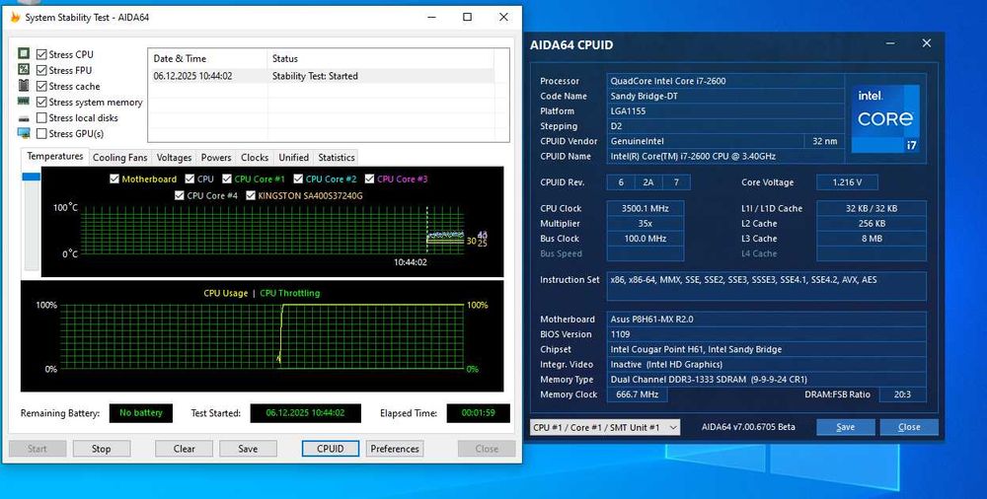Click the Memory Clock value 666.7 MHz

(x=637, y=394)
